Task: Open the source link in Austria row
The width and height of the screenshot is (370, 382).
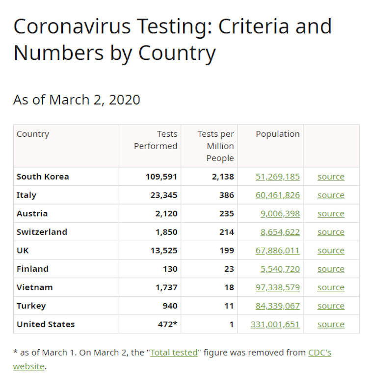Action: click(331, 214)
